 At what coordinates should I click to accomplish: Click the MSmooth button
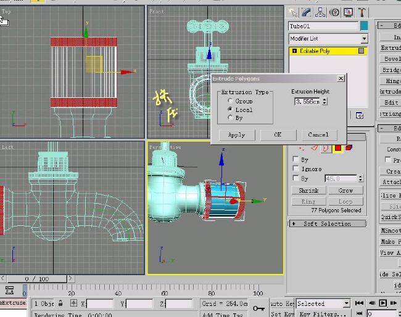[391, 230]
